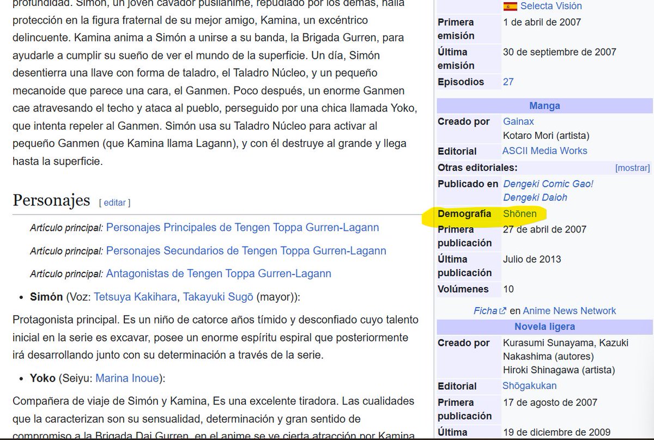
Task: Follow the Gainax link under Manga
Action: (x=518, y=121)
